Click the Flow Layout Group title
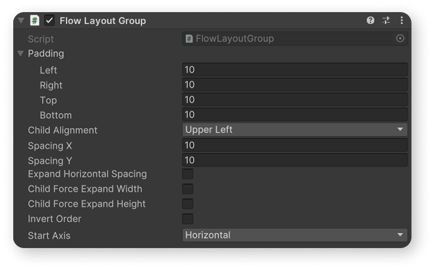Viewport: 432px width, 269px height. pos(103,21)
